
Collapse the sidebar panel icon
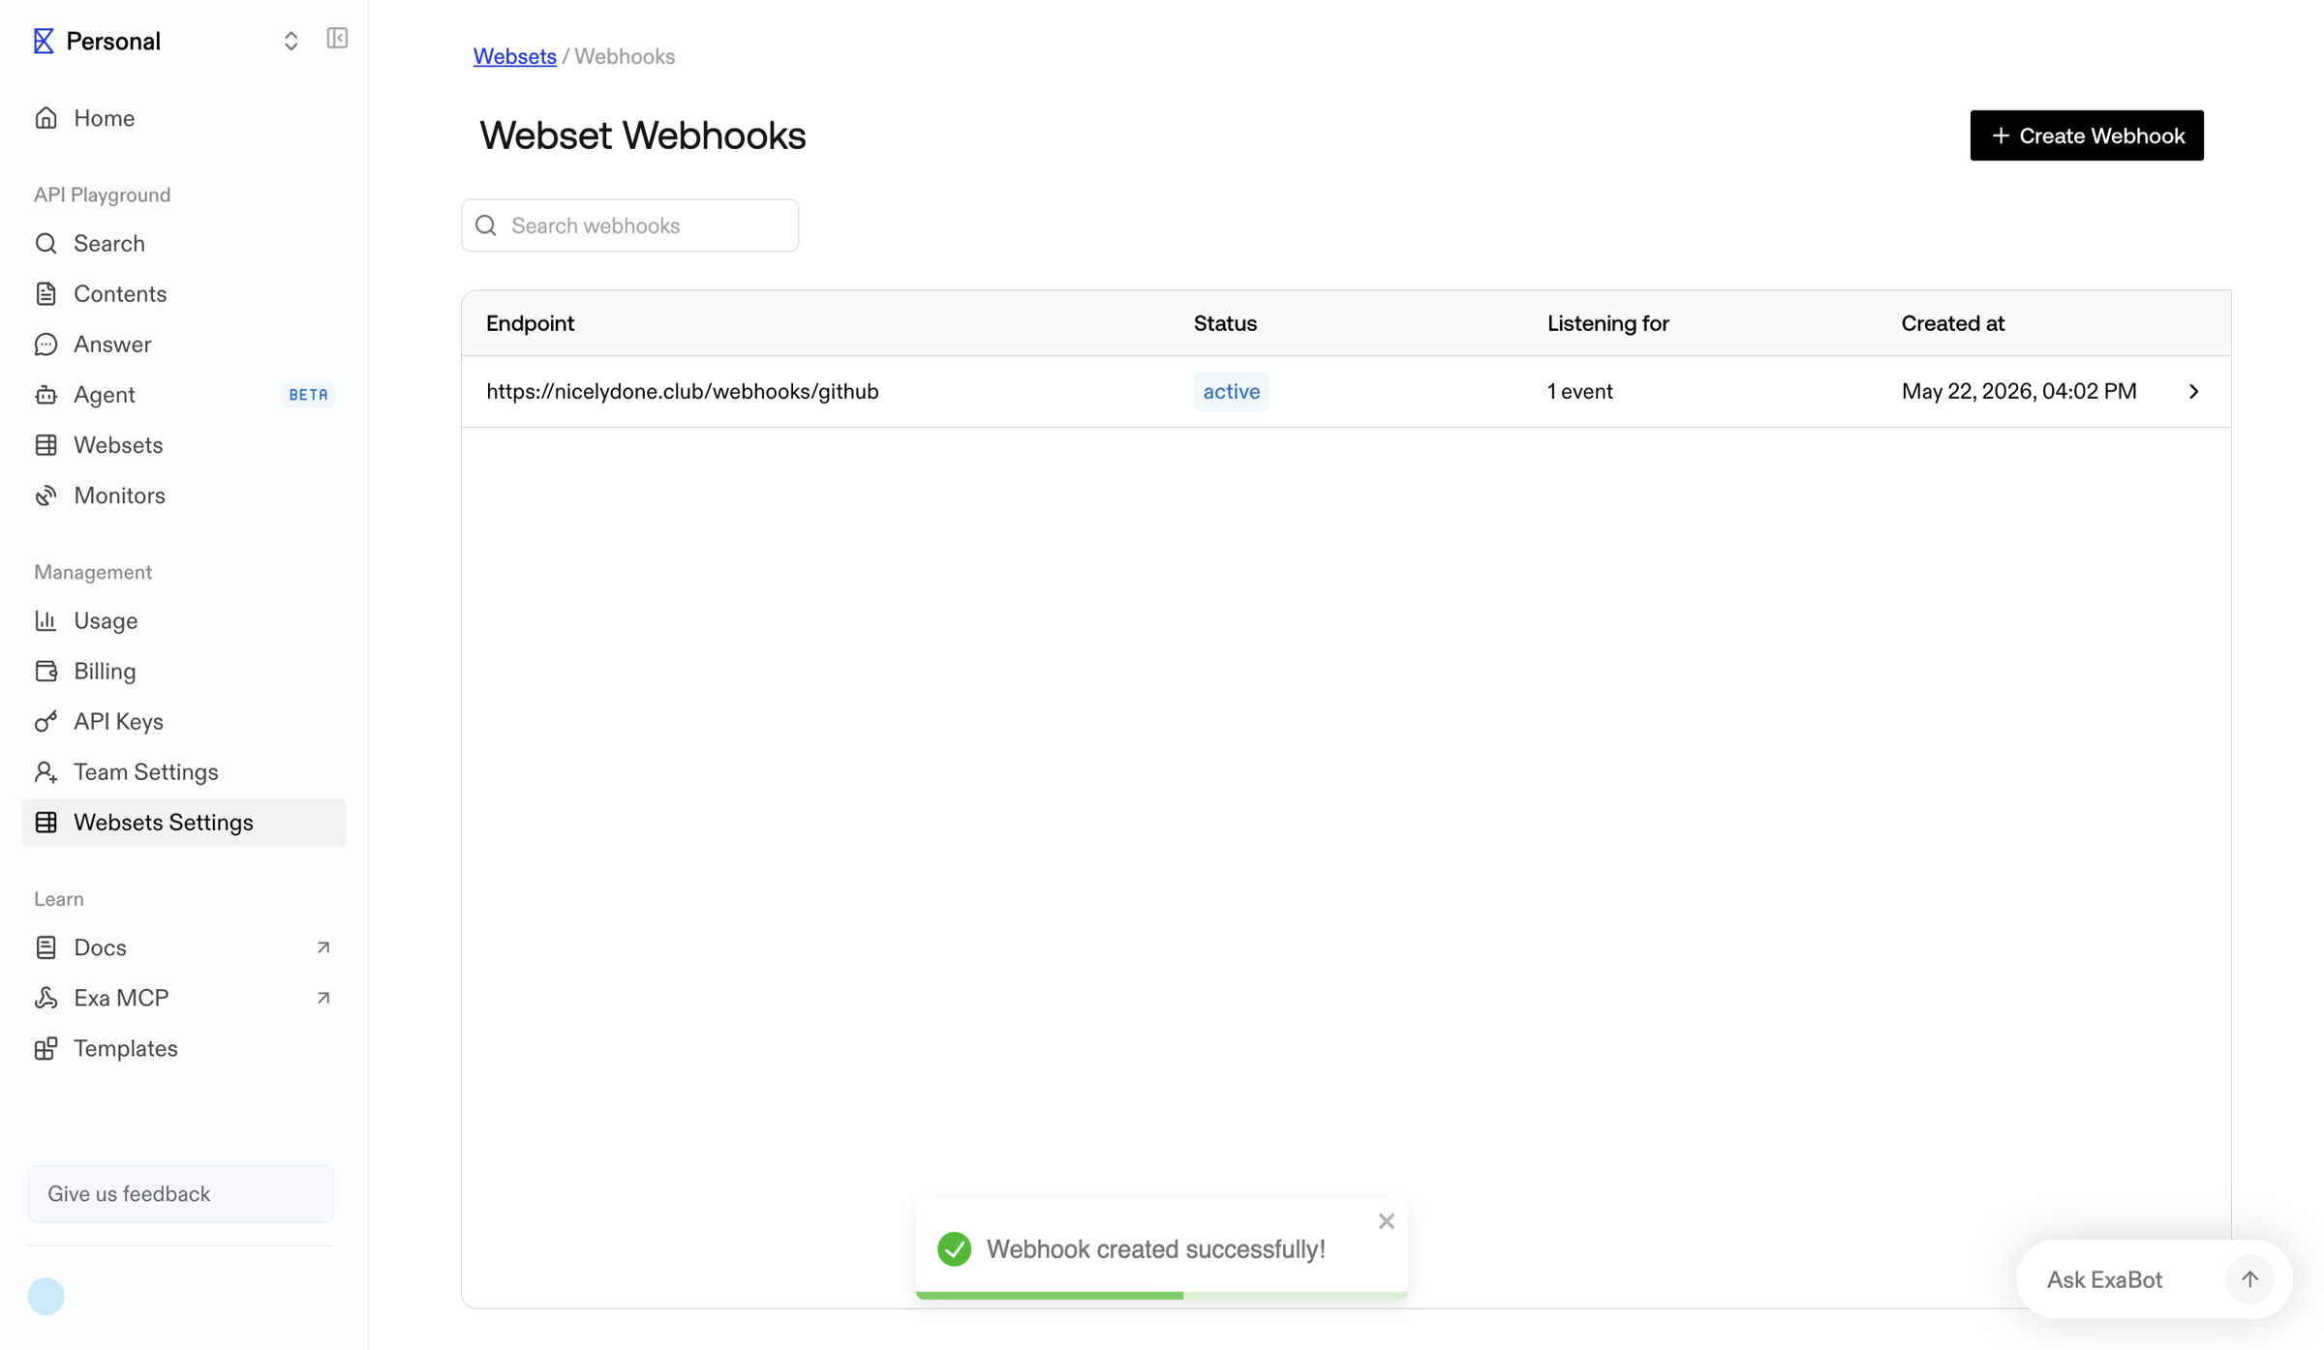pyautogui.click(x=337, y=39)
